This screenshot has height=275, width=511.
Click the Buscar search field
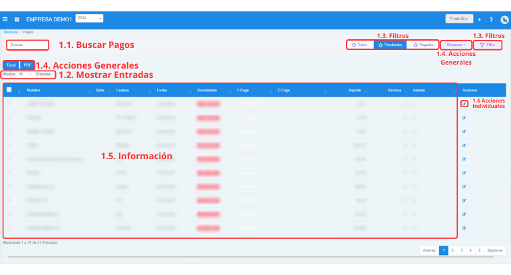pos(27,45)
